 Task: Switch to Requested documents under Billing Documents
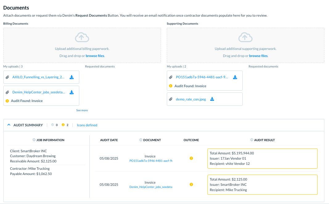100,67
